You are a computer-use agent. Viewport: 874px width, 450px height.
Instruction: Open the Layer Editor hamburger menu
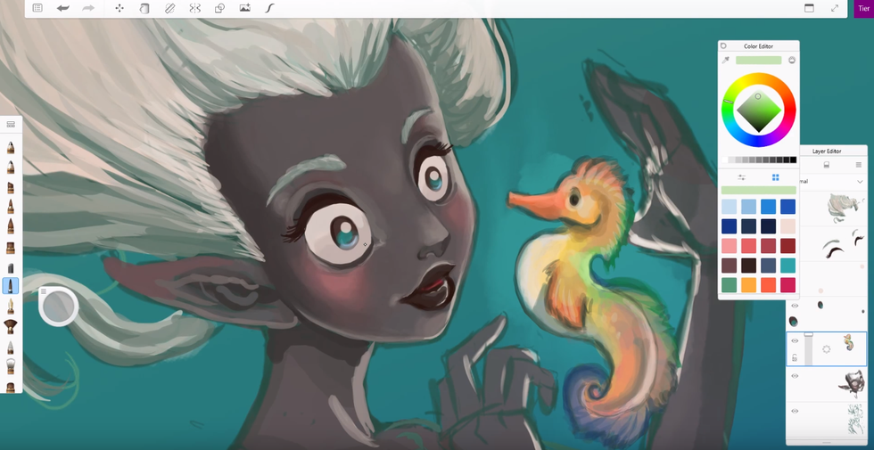859,165
